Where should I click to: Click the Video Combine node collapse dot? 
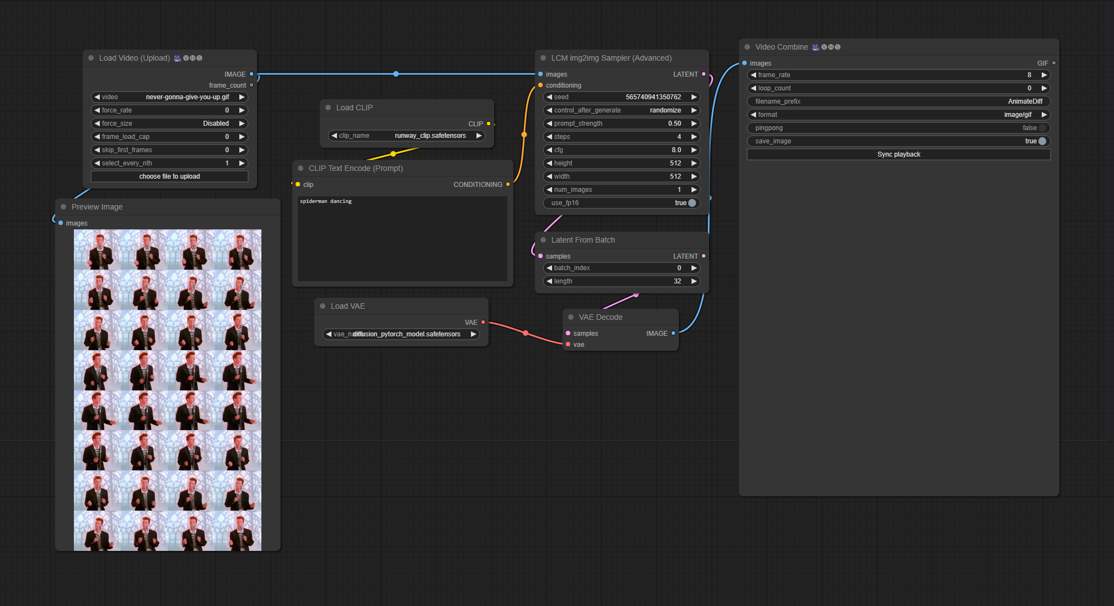tap(747, 47)
